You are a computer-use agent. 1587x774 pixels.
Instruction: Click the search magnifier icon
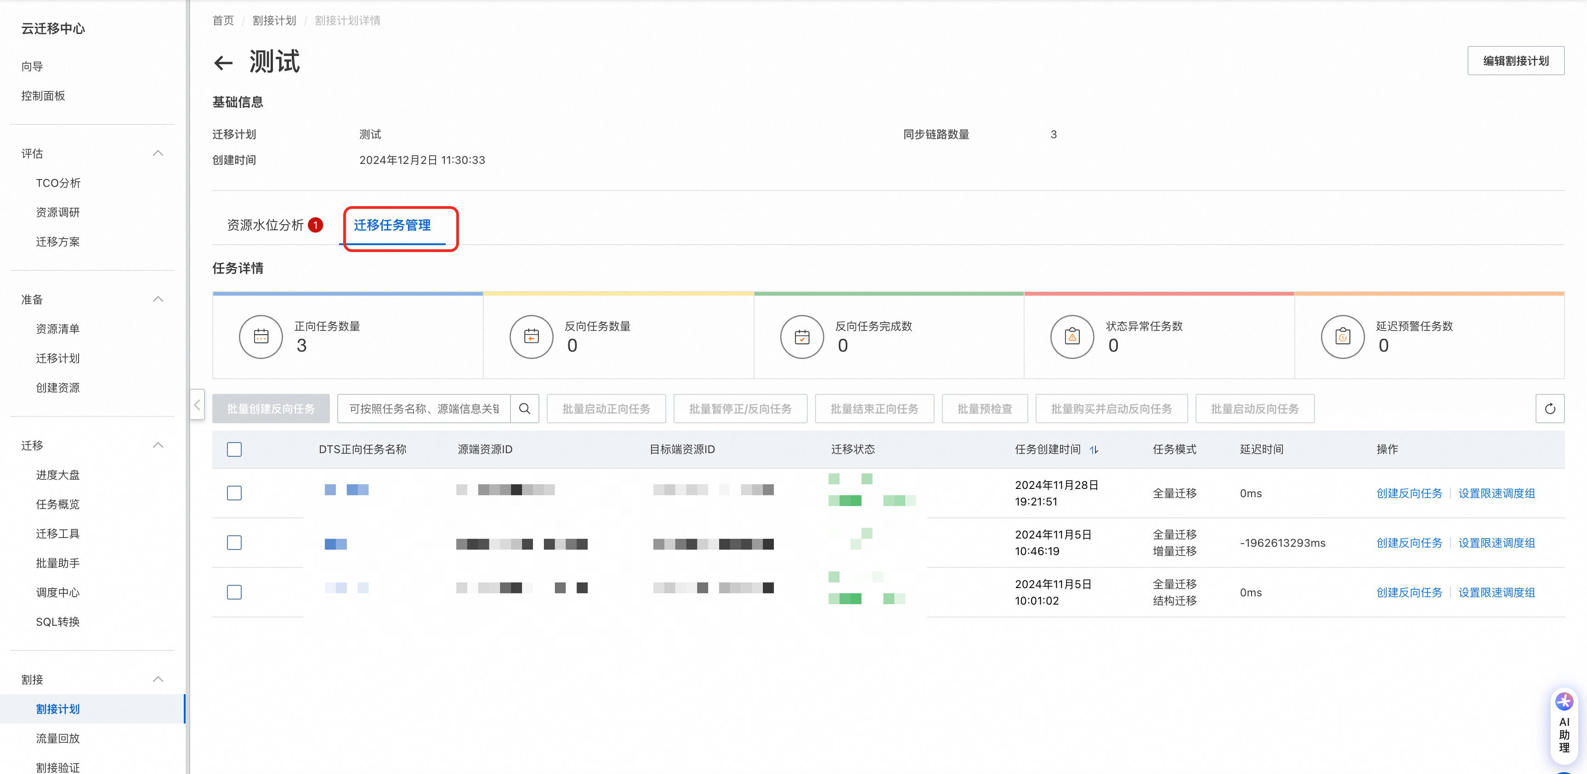click(x=524, y=409)
